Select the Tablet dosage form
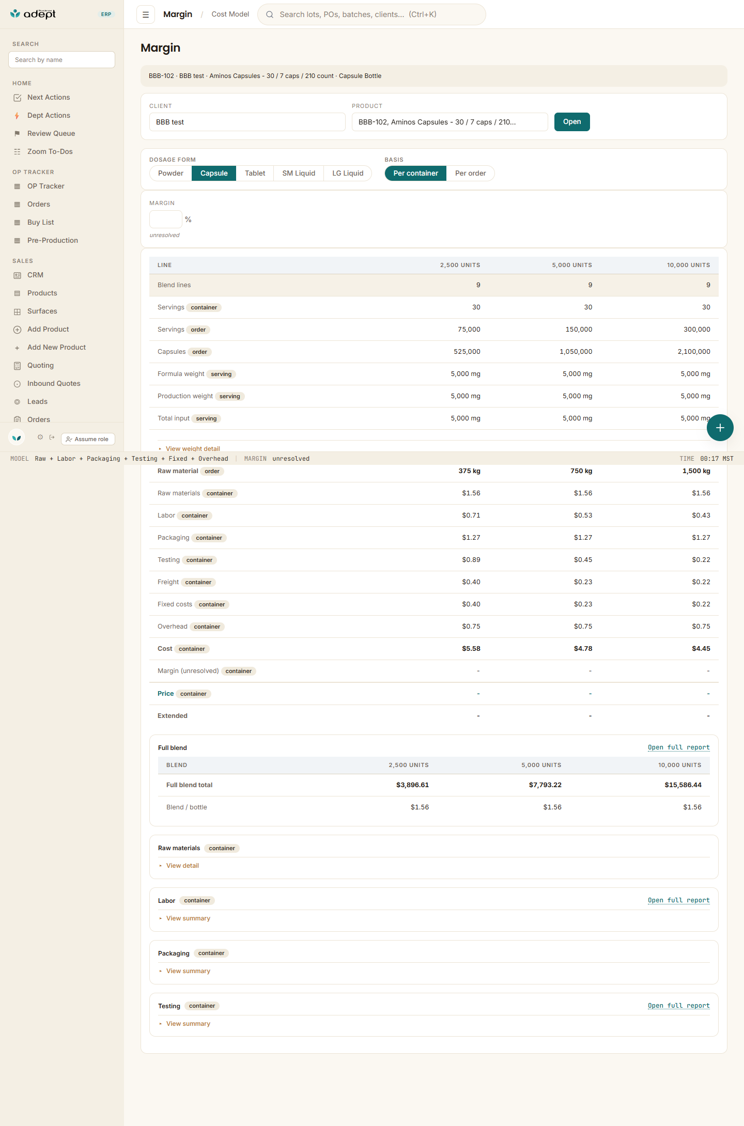744x1126 pixels. click(255, 173)
